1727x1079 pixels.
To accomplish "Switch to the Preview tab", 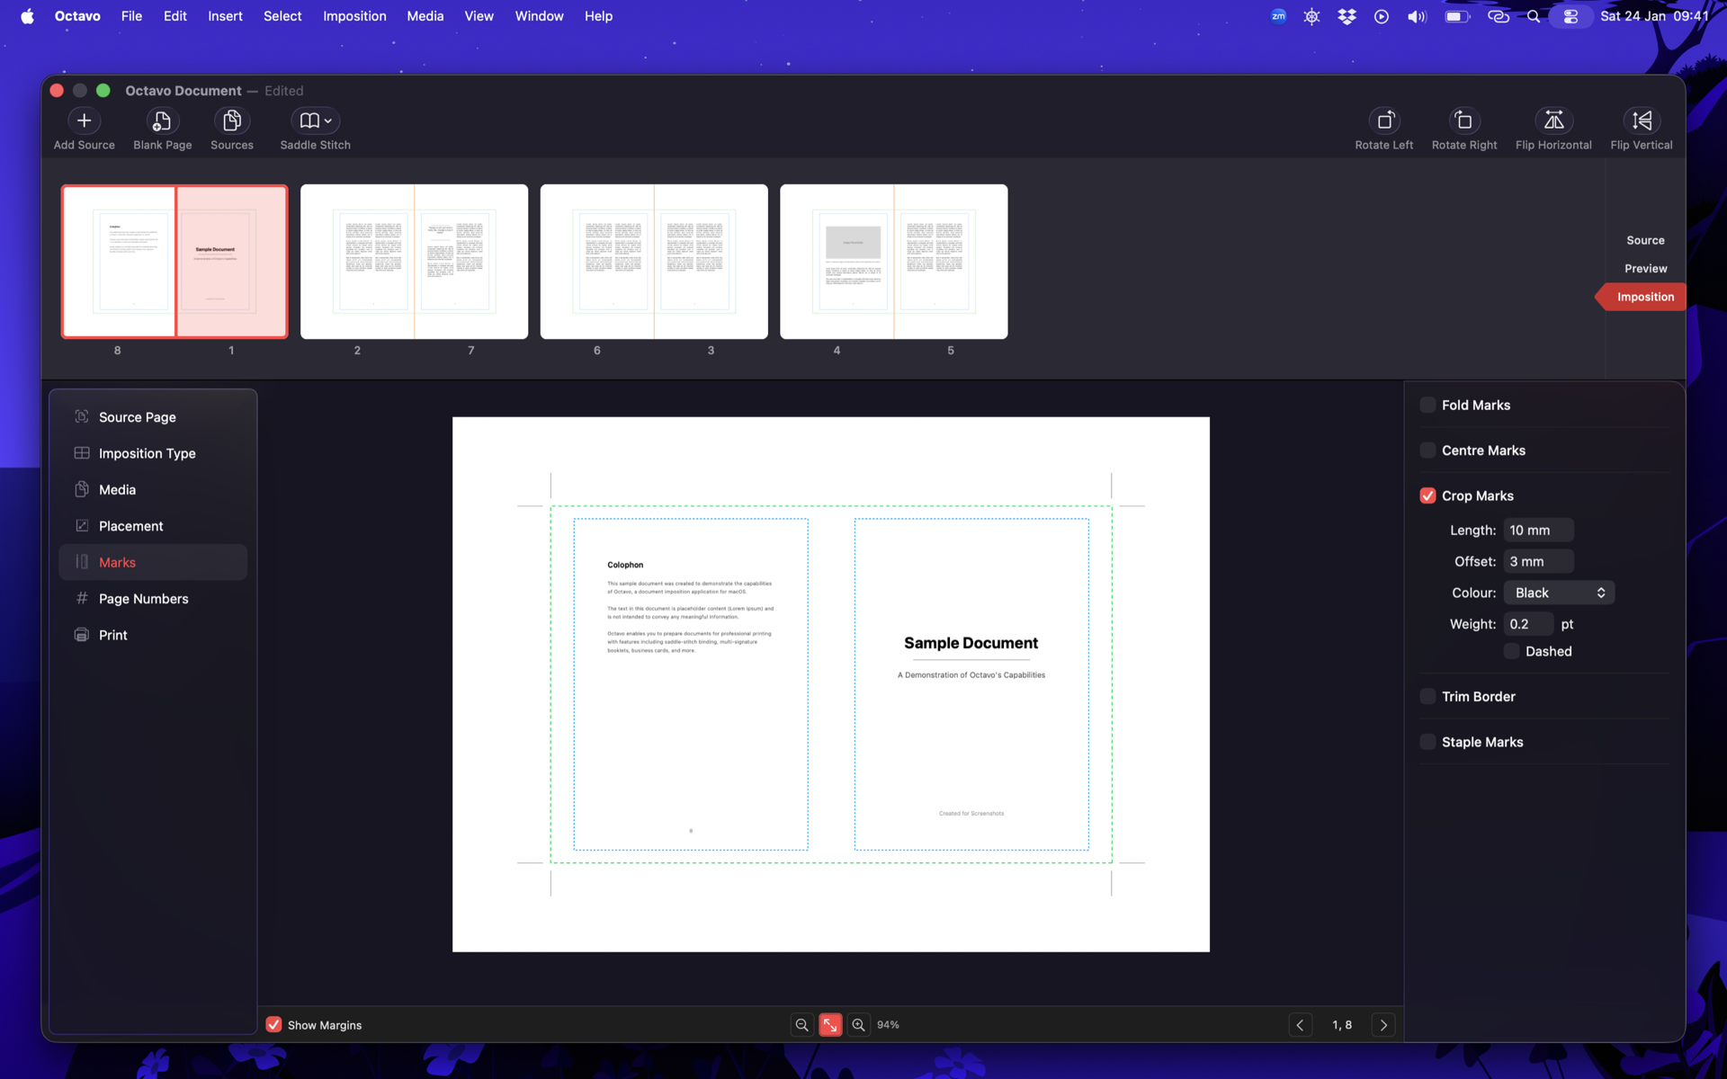I will [1644, 269].
